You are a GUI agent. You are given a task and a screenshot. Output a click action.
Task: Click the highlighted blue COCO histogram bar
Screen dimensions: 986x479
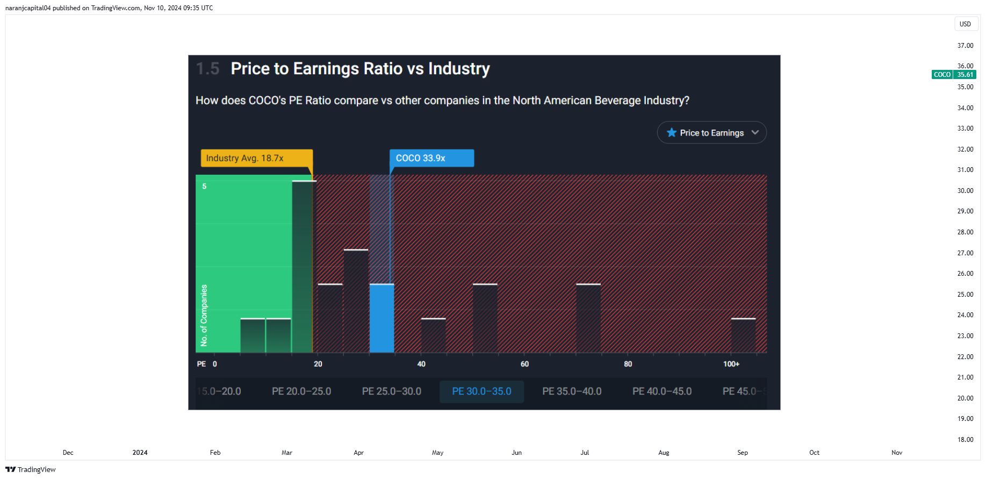coord(382,318)
